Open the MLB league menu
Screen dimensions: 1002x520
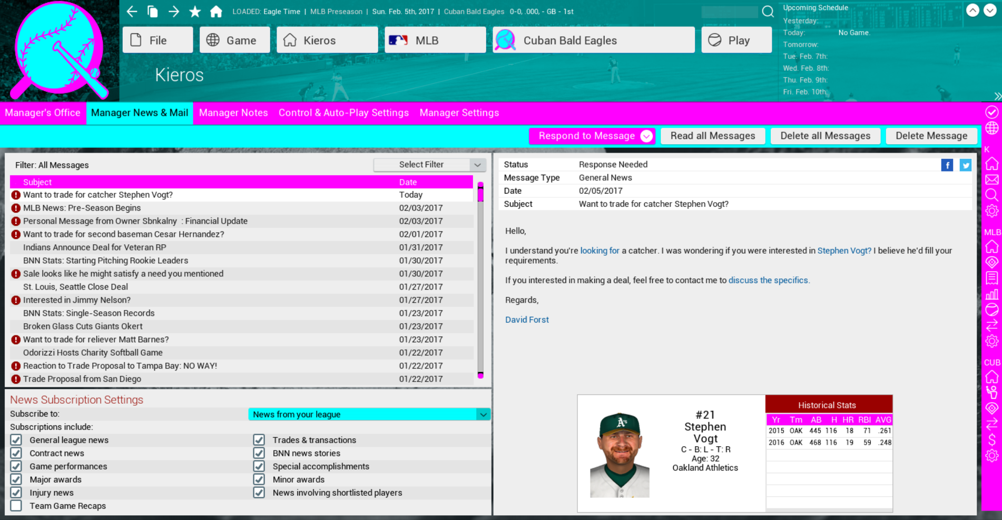point(435,40)
